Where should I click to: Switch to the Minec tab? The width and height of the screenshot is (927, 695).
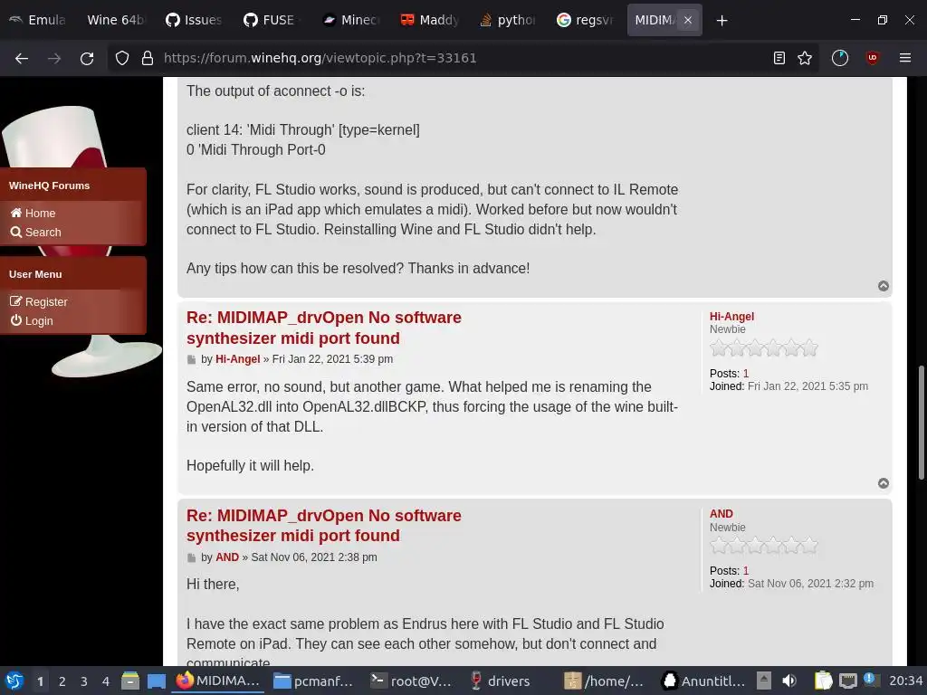(350, 20)
